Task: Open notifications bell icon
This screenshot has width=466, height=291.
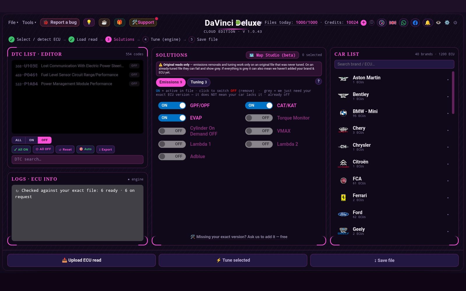Action: click(428, 23)
